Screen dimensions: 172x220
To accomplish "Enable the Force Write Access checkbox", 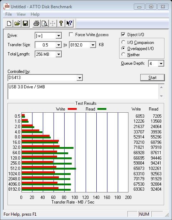I will (71, 34).
